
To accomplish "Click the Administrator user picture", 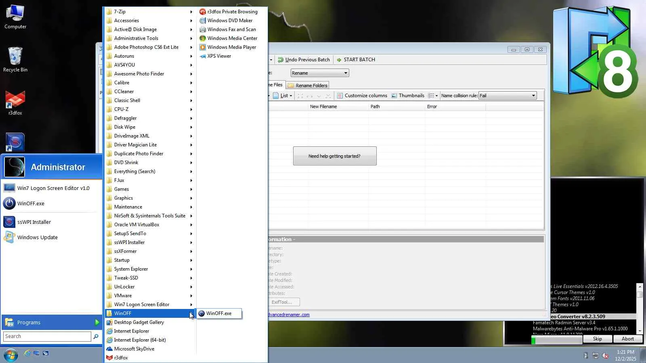I will click(x=15, y=167).
